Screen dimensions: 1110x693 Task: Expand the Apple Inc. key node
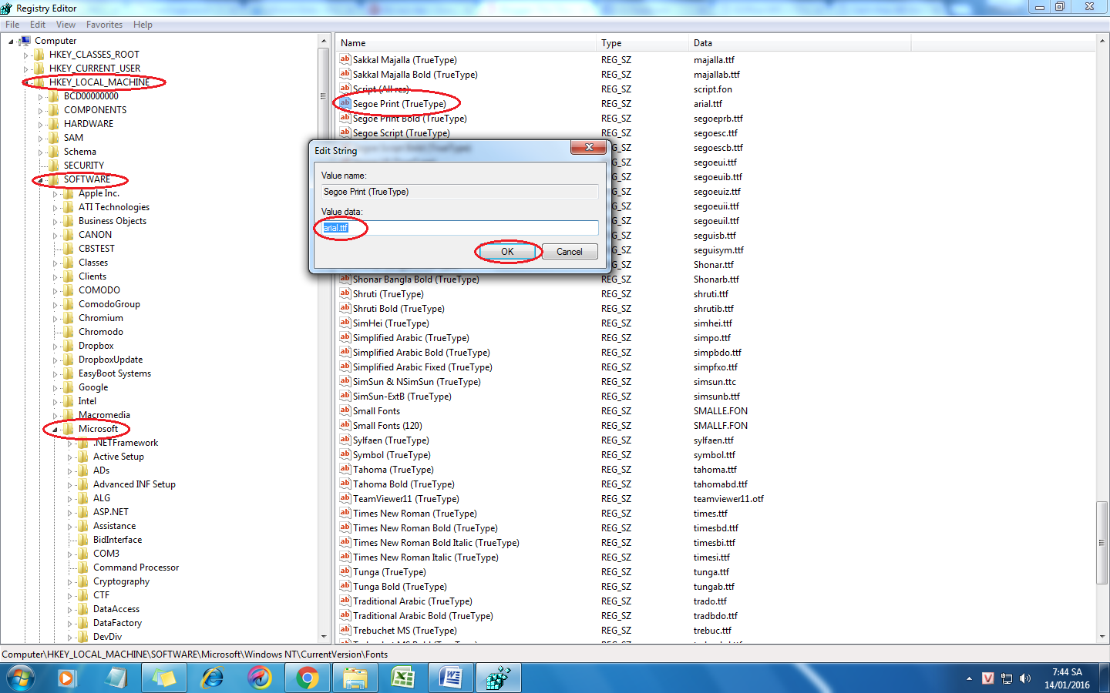[x=55, y=194]
